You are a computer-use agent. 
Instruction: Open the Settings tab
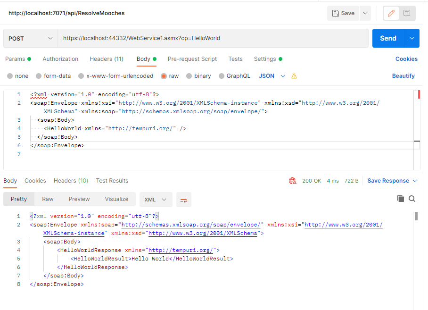[x=268, y=59]
